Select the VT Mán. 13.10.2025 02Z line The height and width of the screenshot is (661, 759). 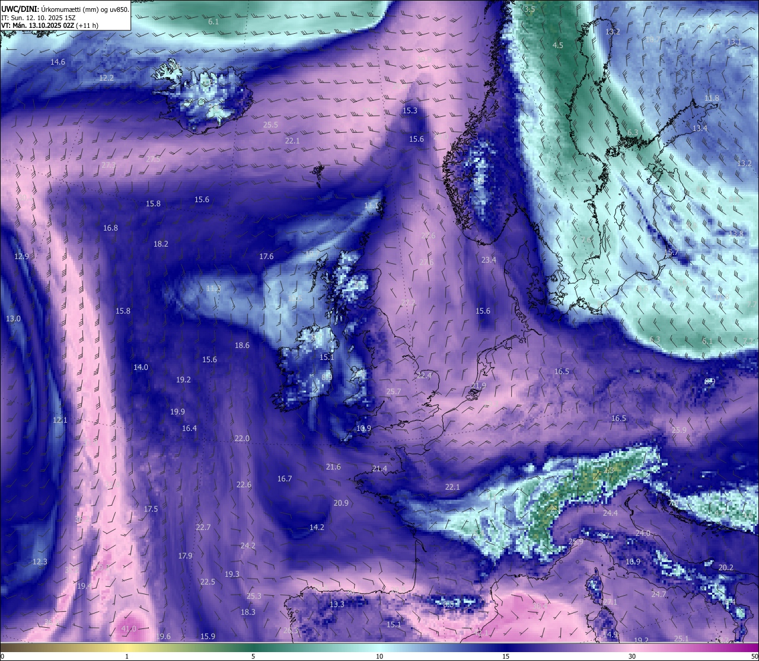pos(50,25)
